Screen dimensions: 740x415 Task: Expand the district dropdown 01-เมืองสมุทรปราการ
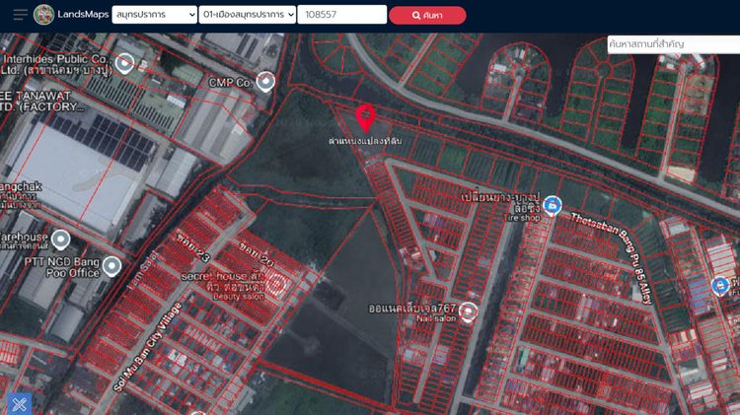click(x=247, y=15)
